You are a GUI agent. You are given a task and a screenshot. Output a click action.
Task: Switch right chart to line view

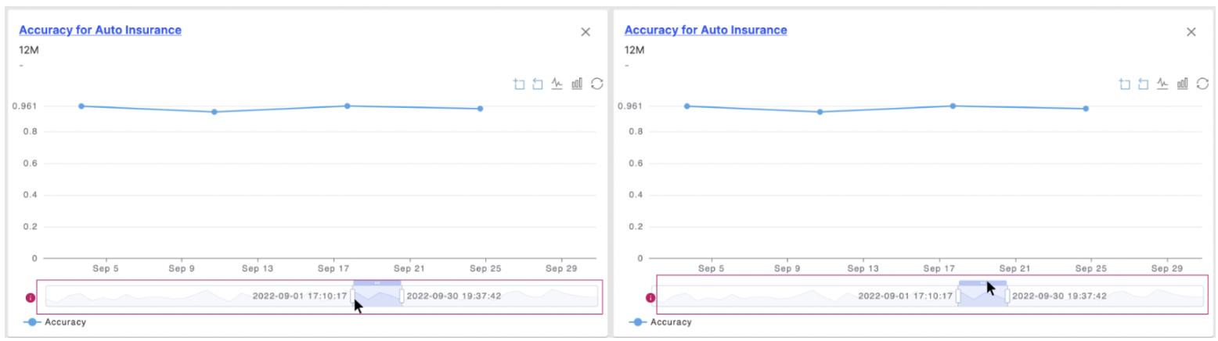[x=1163, y=84]
